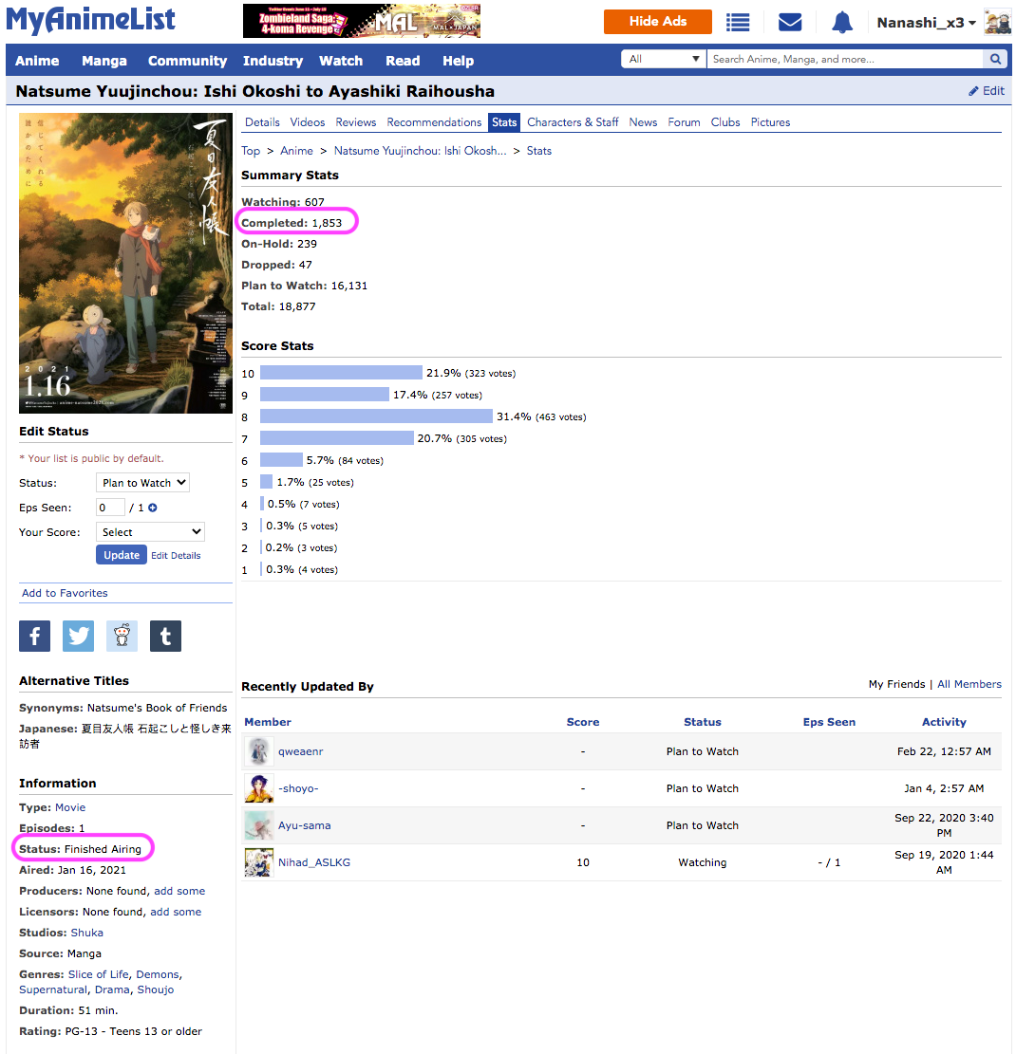Open the Community menu
1016x1054 pixels.
187,61
